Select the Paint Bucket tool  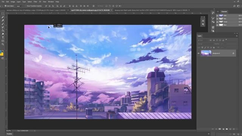tap(3, 31)
